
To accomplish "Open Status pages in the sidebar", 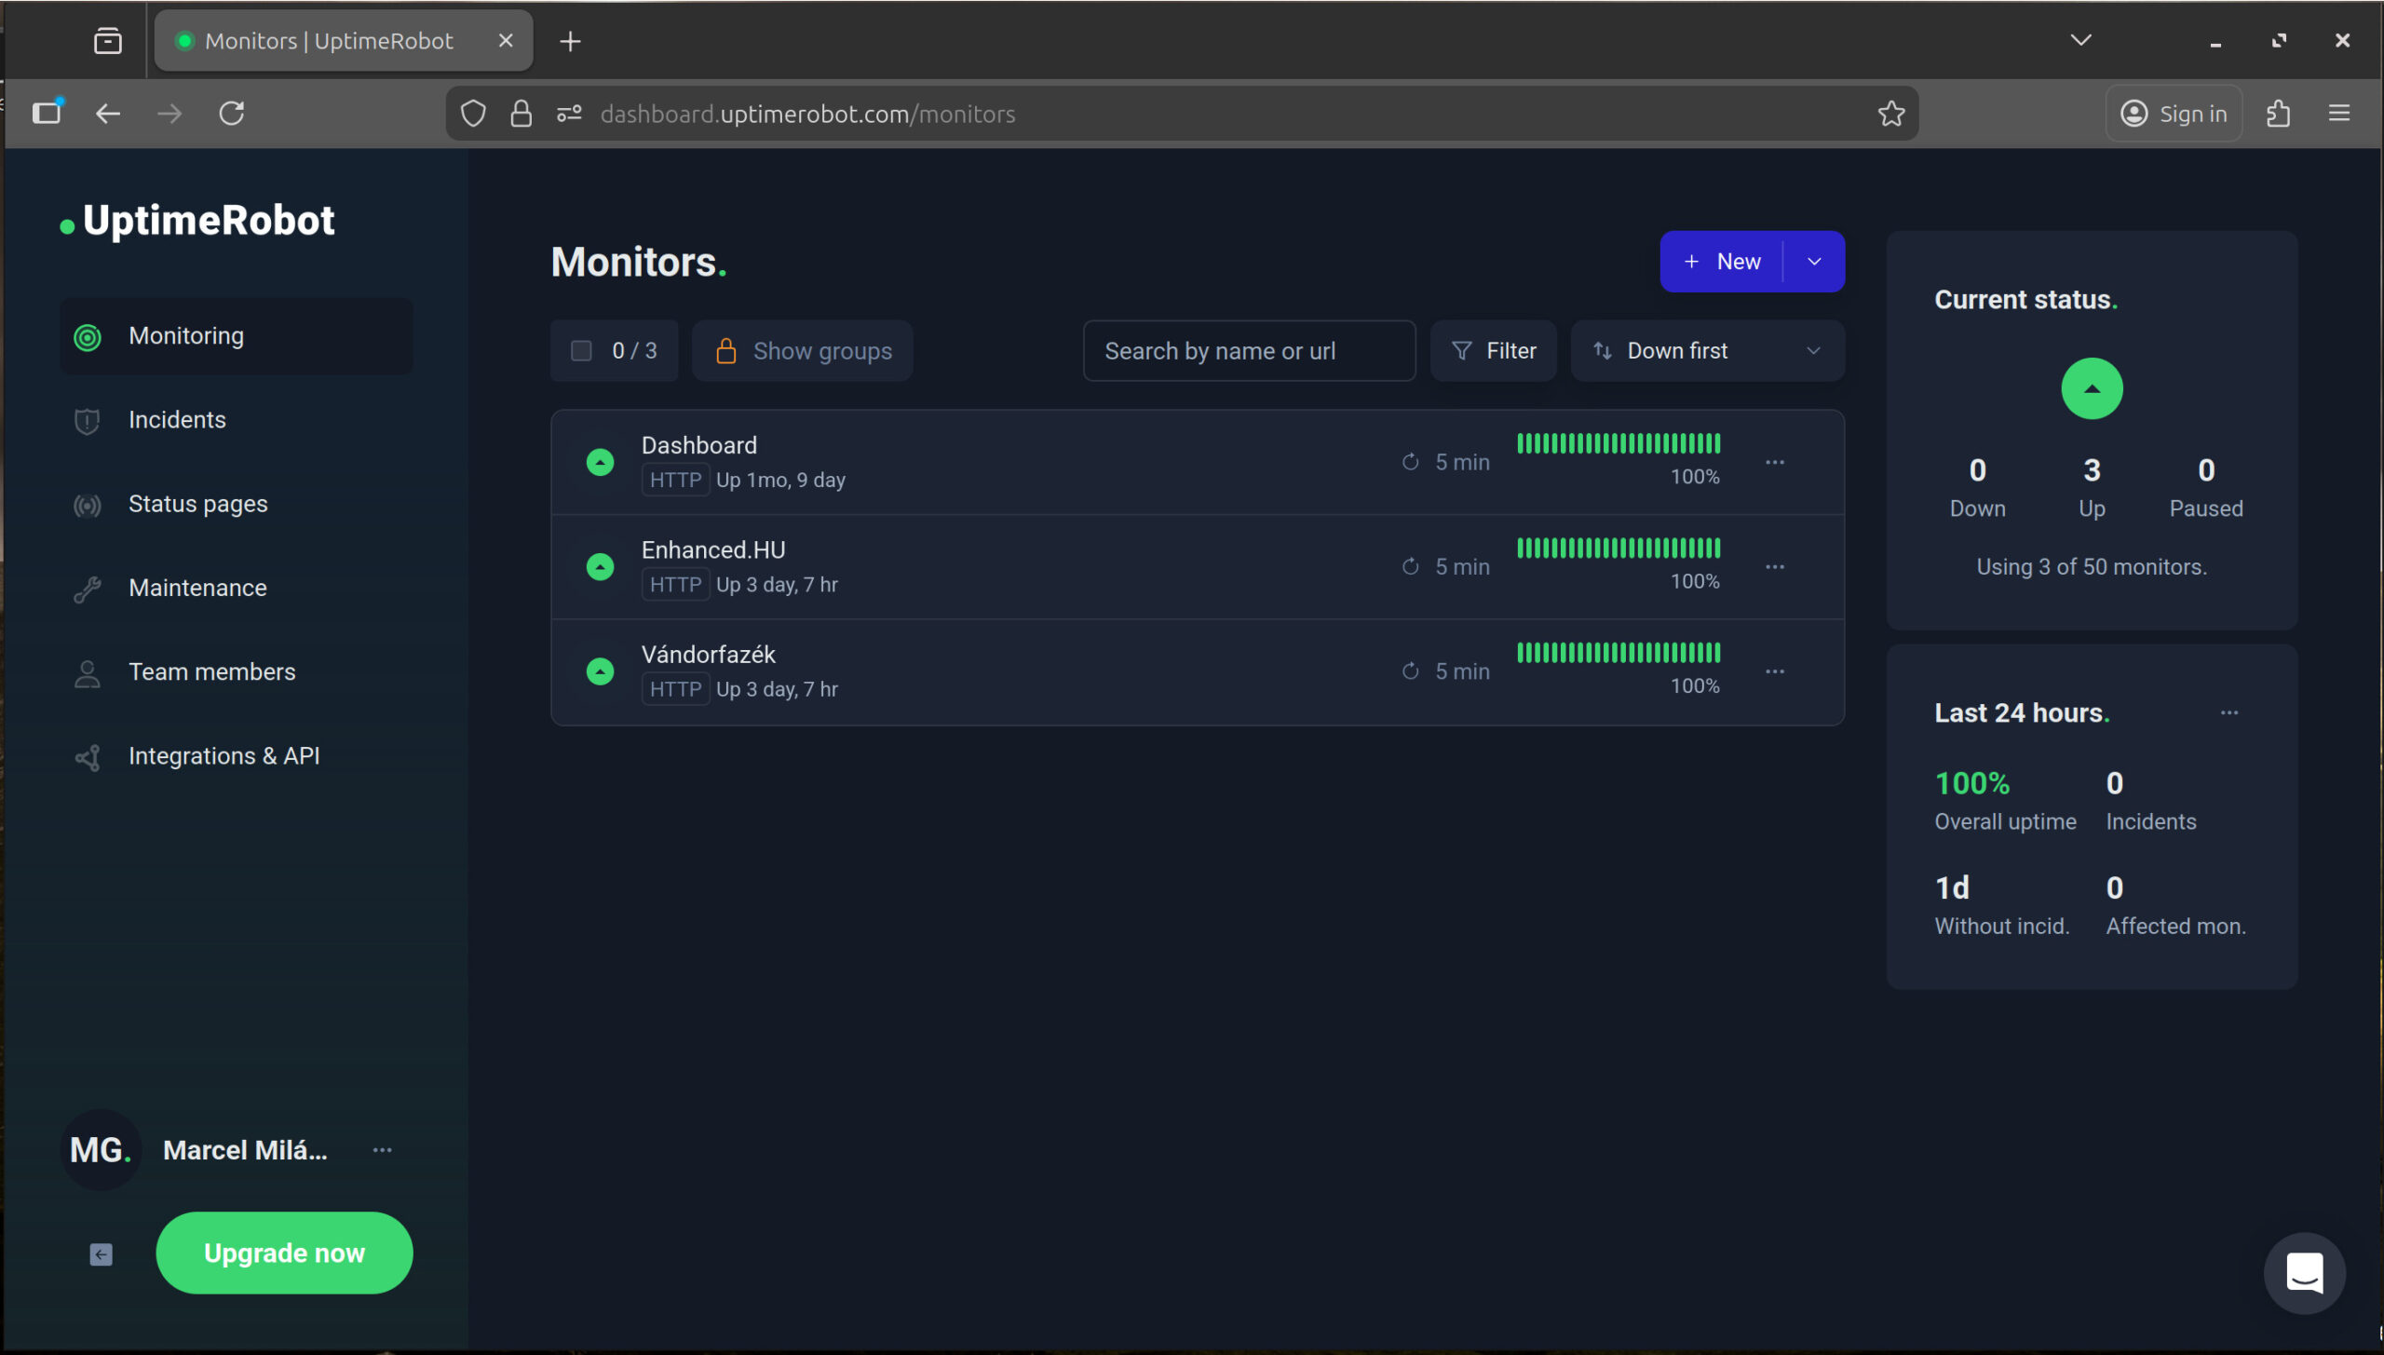I will click(x=197, y=504).
